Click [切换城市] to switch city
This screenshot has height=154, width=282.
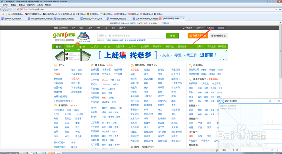click(x=63, y=28)
